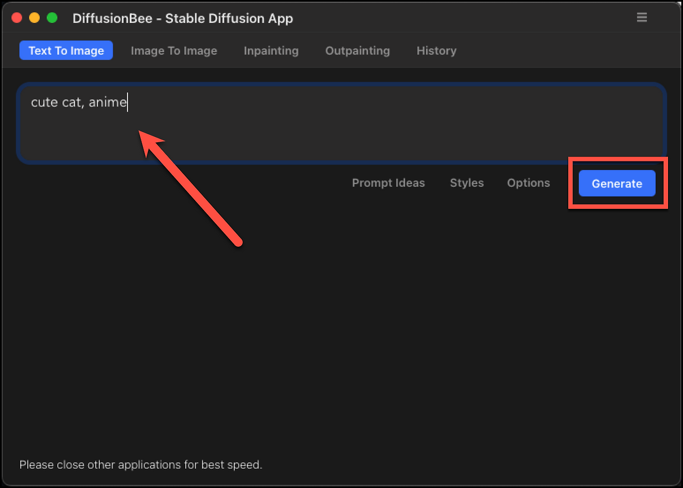Show the Prompt Ideas list
The width and height of the screenshot is (683, 488).
pos(388,183)
